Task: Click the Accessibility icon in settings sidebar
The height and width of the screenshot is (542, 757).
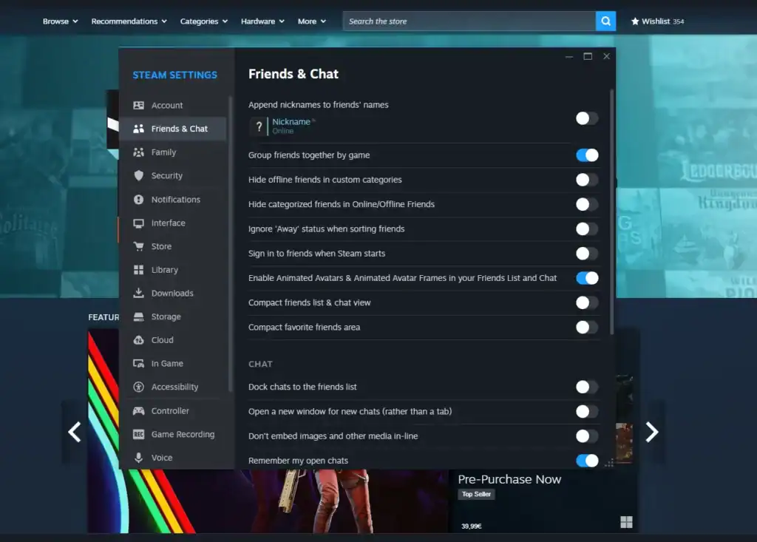Action: pyautogui.click(x=138, y=387)
